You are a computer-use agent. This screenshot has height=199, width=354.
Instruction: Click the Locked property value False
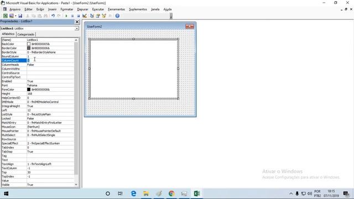[x=30, y=118]
